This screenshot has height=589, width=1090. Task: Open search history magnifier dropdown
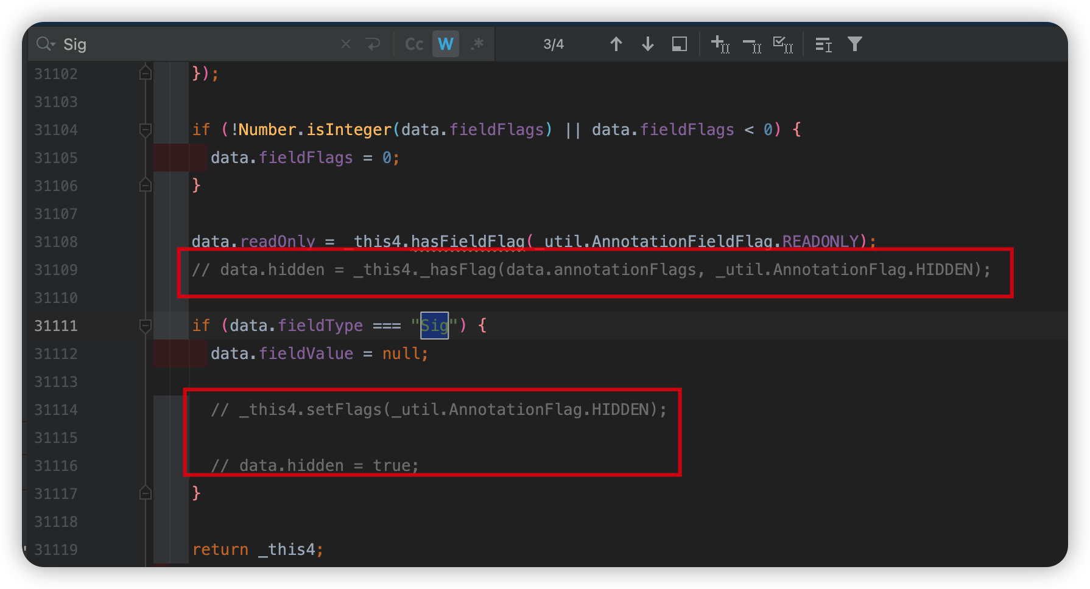click(46, 44)
